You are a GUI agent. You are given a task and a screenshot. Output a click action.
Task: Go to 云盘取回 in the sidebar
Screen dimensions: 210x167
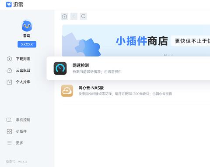point(23,71)
